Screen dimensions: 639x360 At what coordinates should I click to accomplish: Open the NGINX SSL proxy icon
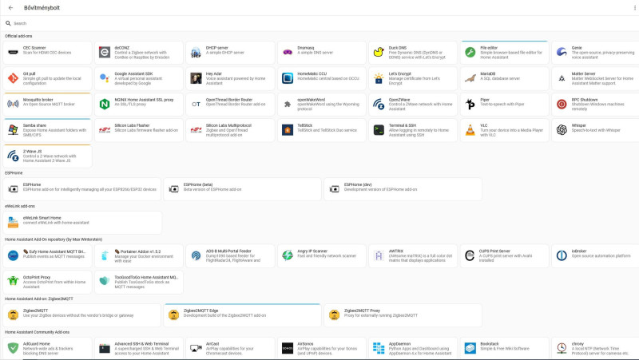click(105, 105)
